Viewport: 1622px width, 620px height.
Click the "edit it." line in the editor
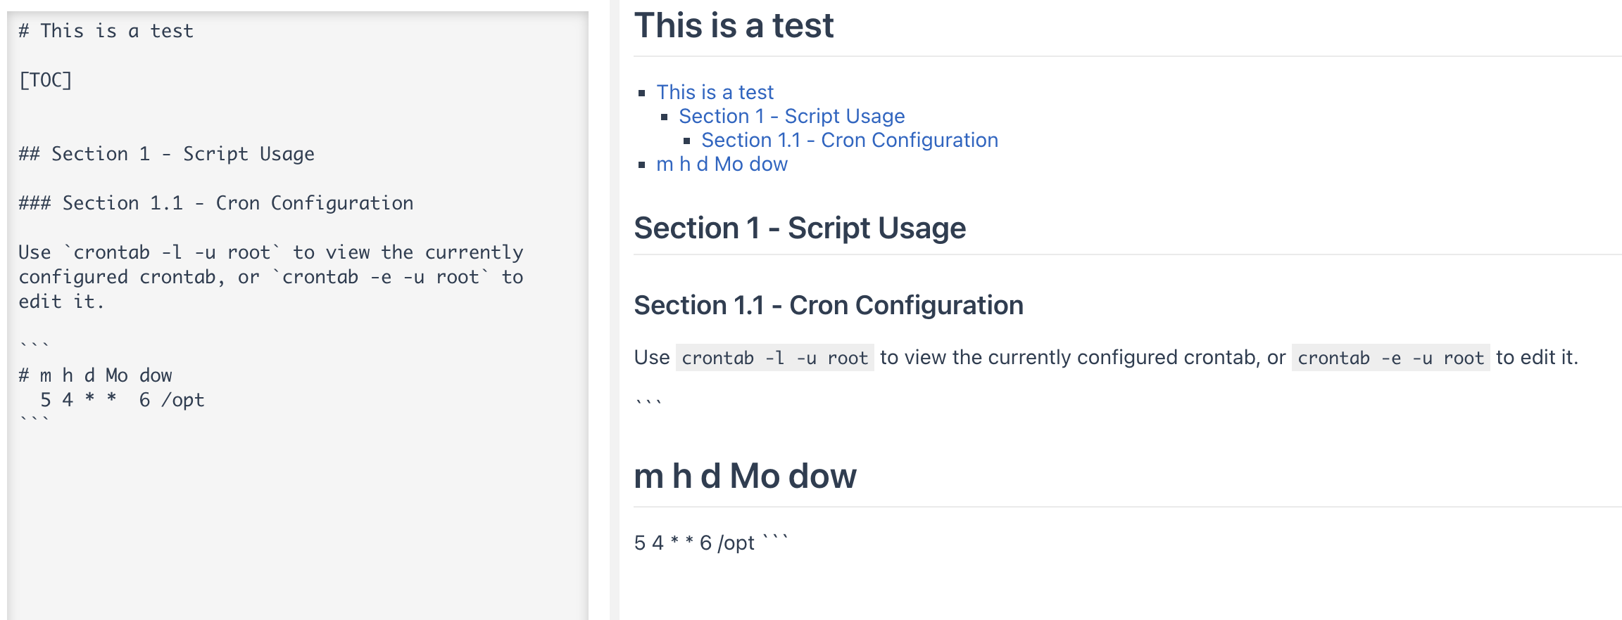coord(61,302)
